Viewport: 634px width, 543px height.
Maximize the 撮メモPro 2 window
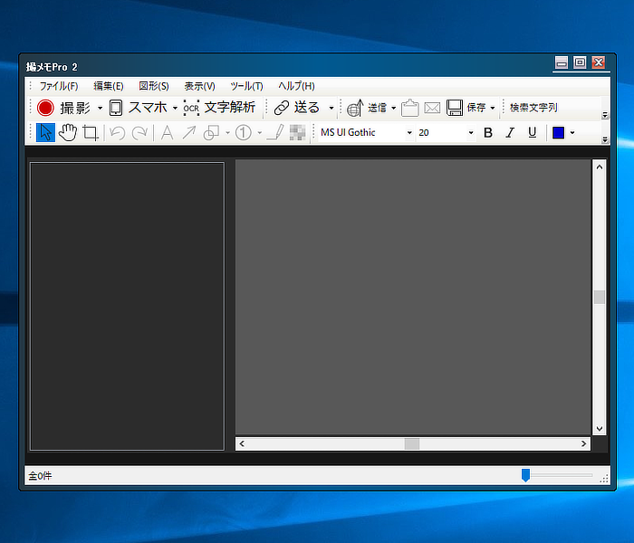coord(580,62)
